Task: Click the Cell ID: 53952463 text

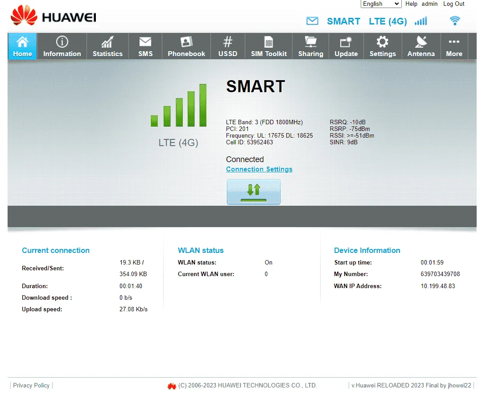Action: tap(249, 142)
